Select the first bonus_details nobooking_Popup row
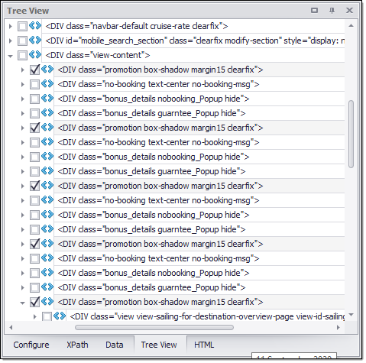 [x=199, y=99]
